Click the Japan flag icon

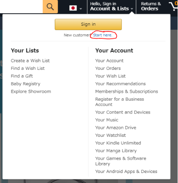pyautogui.click(x=73, y=8)
